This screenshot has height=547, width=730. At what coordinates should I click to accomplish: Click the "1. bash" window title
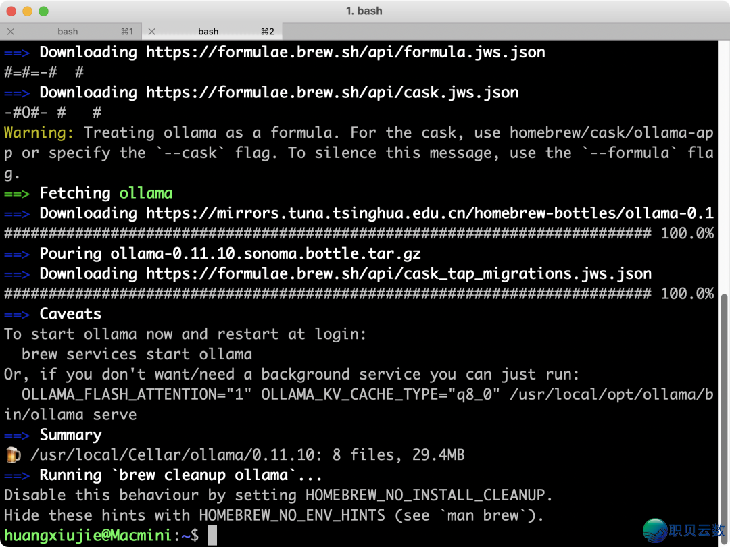tap(364, 11)
